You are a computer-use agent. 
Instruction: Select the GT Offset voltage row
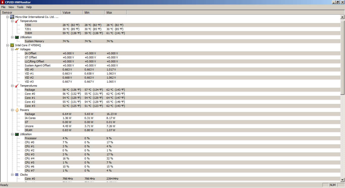point(182,57)
